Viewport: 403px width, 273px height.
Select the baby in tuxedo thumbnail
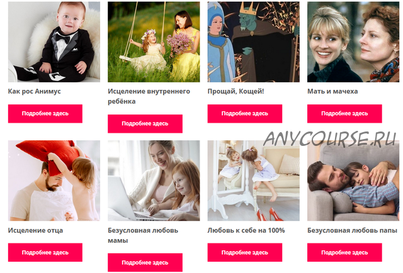coord(54,42)
